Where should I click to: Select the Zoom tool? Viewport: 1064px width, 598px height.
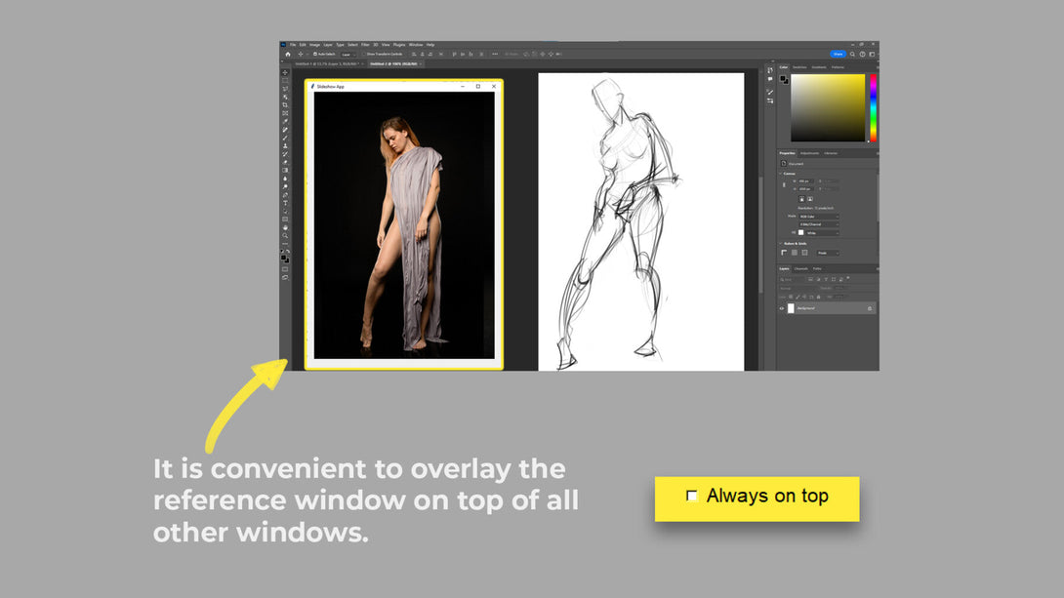point(285,235)
